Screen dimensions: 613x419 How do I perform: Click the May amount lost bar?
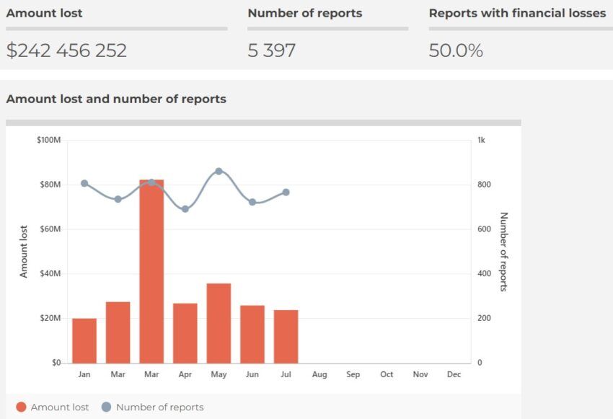tap(219, 323)
